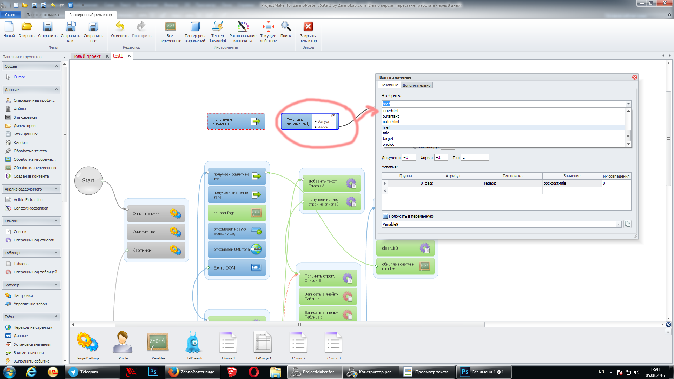Open the Дополнительно tab in dialog
Image resolution: width=674 pixels, height=379 pixels.
click(416, 85)
